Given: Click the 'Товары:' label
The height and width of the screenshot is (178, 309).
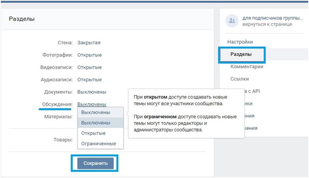Looking at the screenshot, I should 63,140.
